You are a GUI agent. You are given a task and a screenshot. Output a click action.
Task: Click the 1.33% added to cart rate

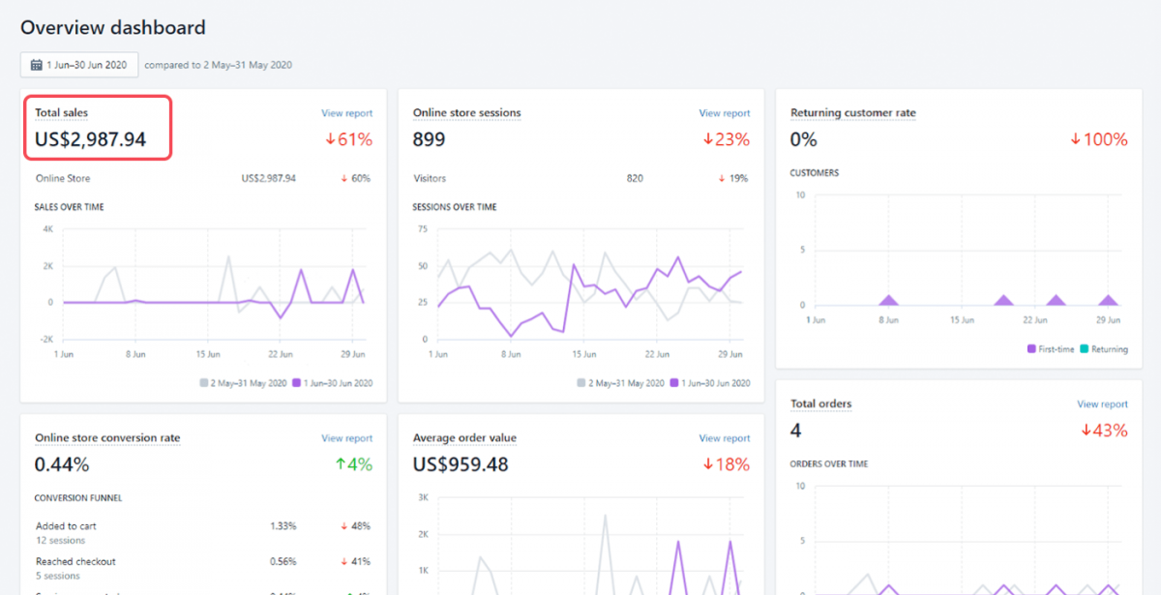(x=283, y=526)
